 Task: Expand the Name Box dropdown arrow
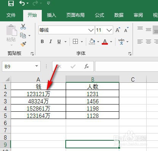tap(36, 66)
